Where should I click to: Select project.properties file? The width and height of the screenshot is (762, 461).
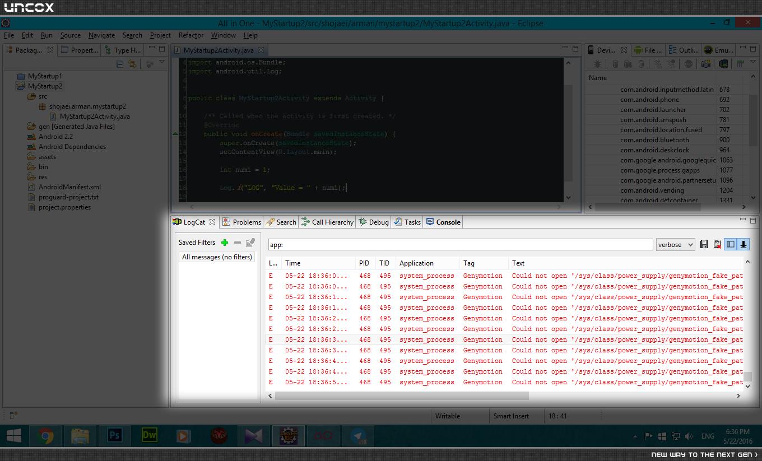[59, 207]
